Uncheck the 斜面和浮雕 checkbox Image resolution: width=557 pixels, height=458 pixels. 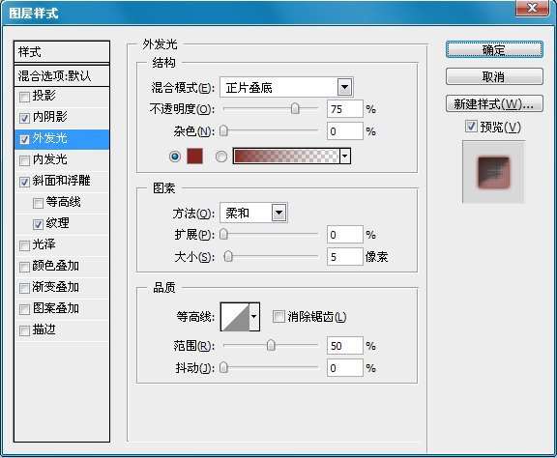(24, 182)
